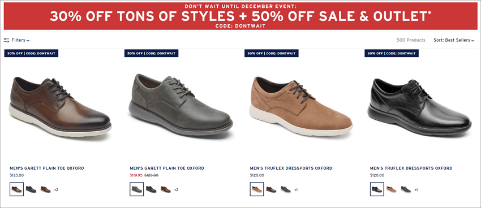Open the black Truflex Dressports Oxford image
This screenshot has width=481, height=208.
(420, 106)
